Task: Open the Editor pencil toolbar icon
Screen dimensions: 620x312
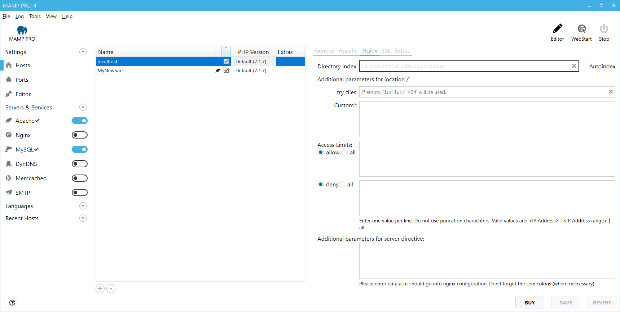Action: (557, 28)
